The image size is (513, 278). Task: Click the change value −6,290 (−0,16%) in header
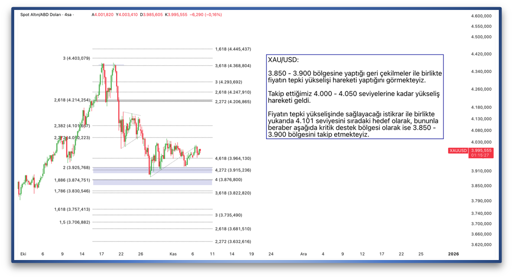206,15
